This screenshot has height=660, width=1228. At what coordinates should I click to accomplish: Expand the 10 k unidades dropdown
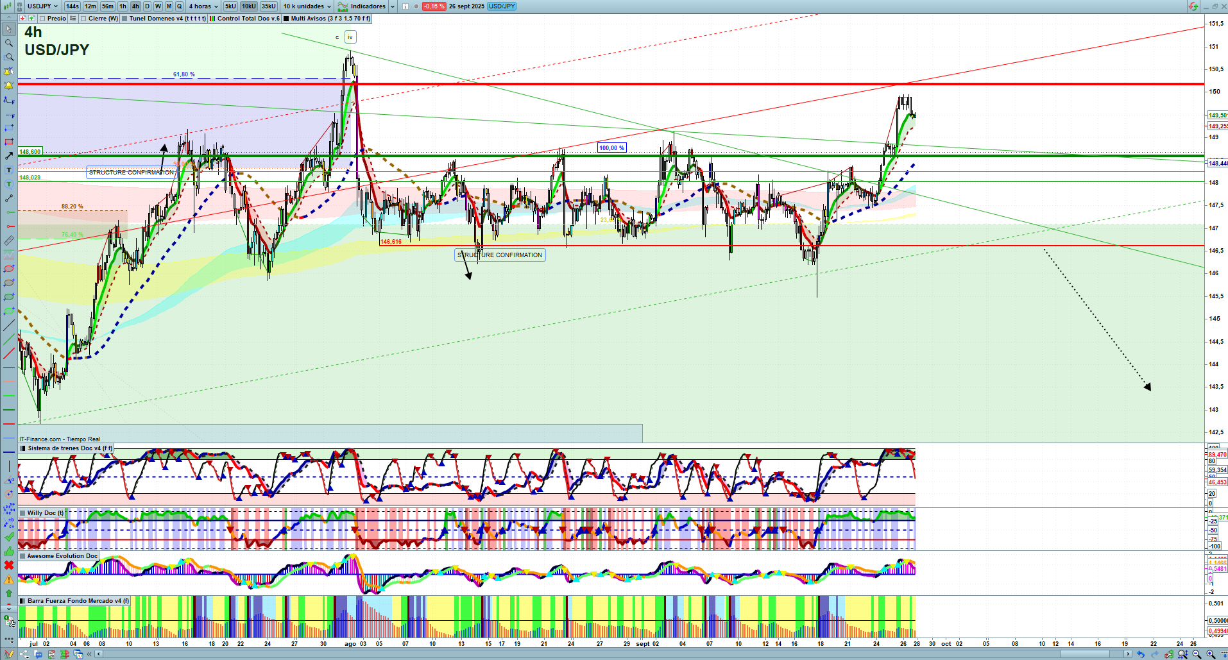pyautogui.click(x=307, y=6)
